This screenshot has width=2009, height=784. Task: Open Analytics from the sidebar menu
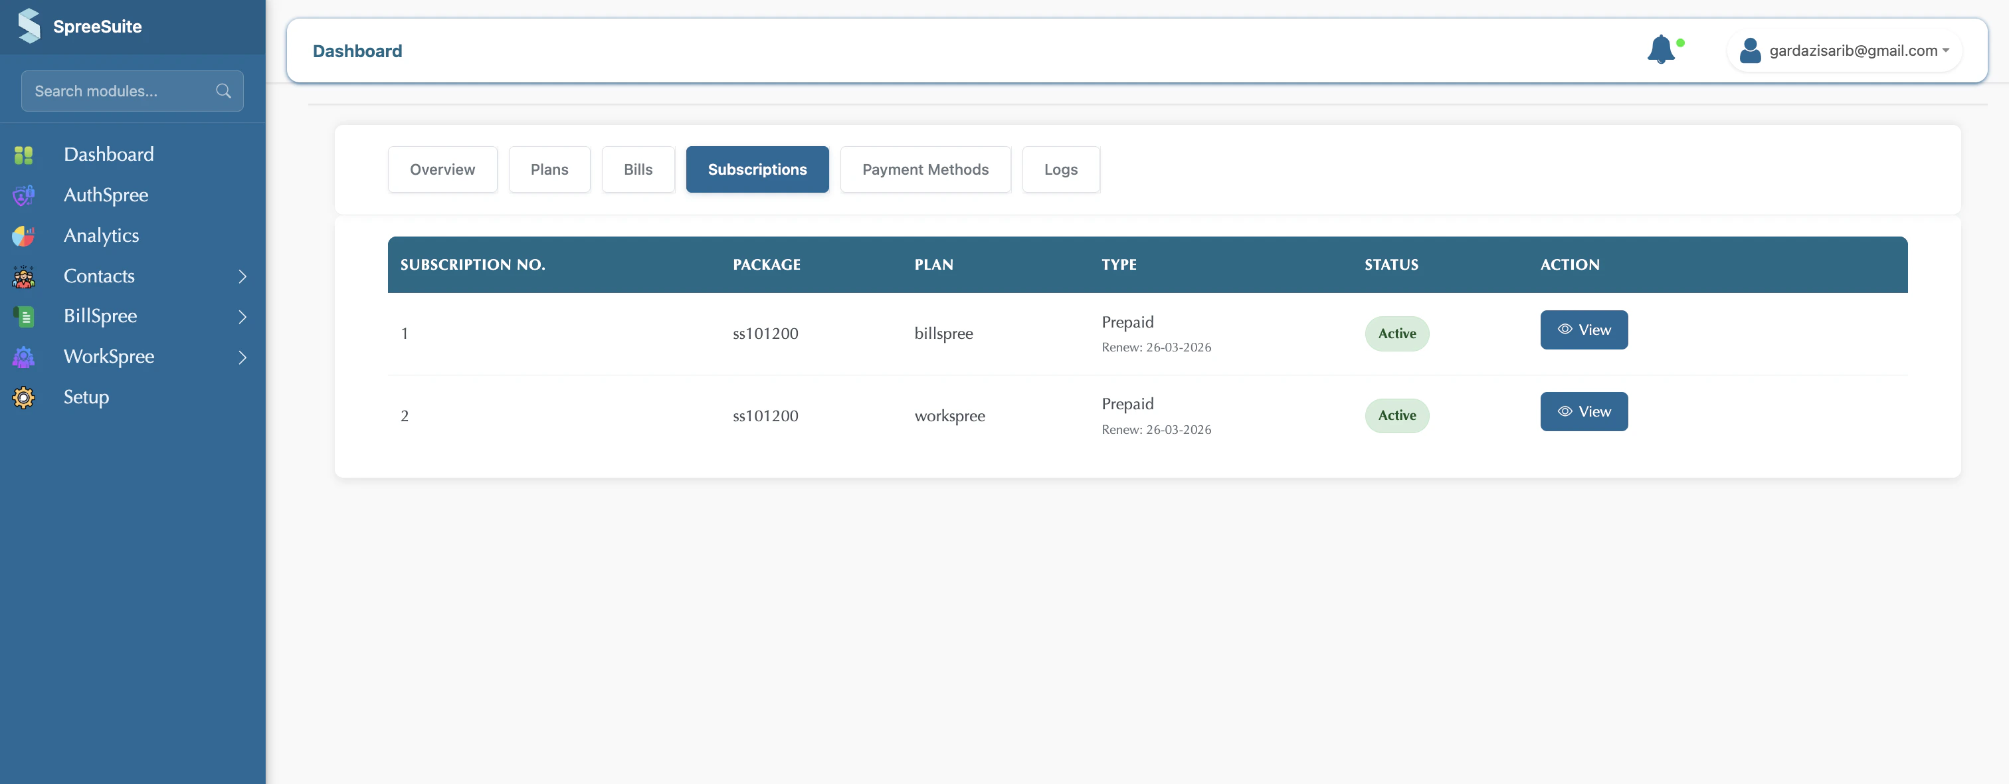100,236
